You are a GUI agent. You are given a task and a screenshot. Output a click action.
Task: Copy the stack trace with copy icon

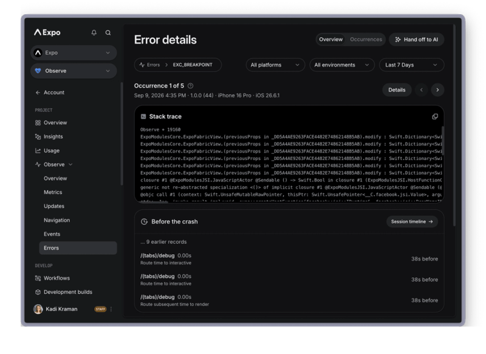click(x=435, y=117)
